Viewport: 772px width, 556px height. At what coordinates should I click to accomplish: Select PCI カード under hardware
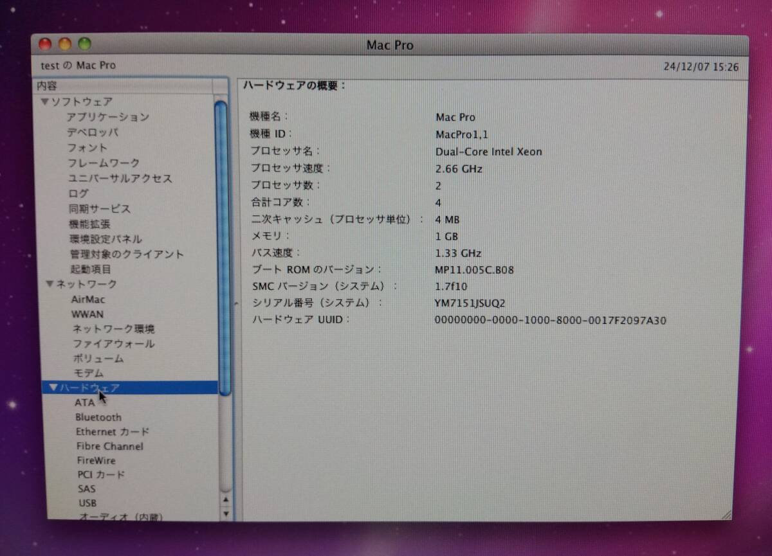click(101, 474)
